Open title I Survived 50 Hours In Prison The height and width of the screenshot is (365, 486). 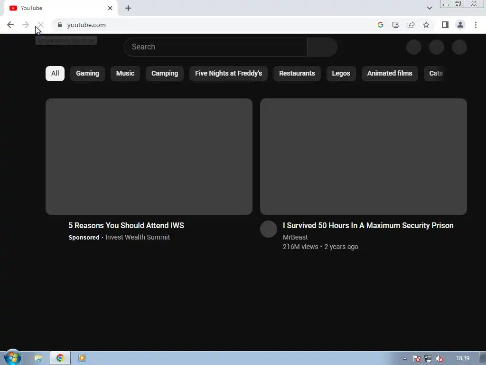click(368, 225)
